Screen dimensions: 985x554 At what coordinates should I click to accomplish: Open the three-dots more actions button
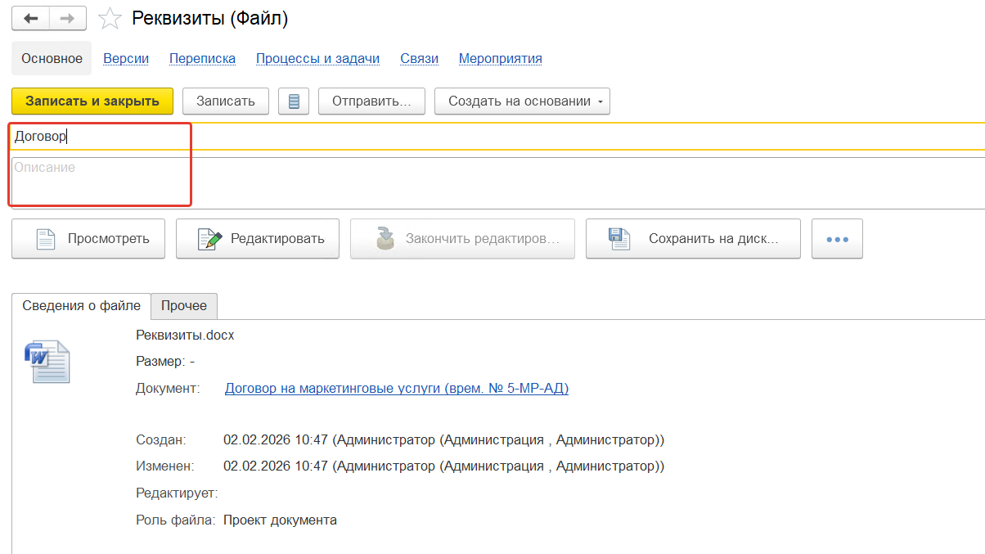pos(837,239)
